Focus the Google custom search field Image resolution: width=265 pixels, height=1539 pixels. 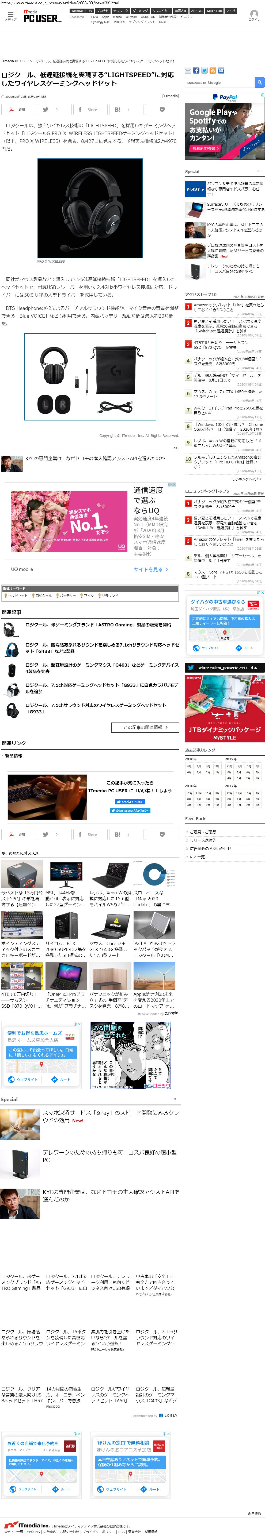coord(219,82)
